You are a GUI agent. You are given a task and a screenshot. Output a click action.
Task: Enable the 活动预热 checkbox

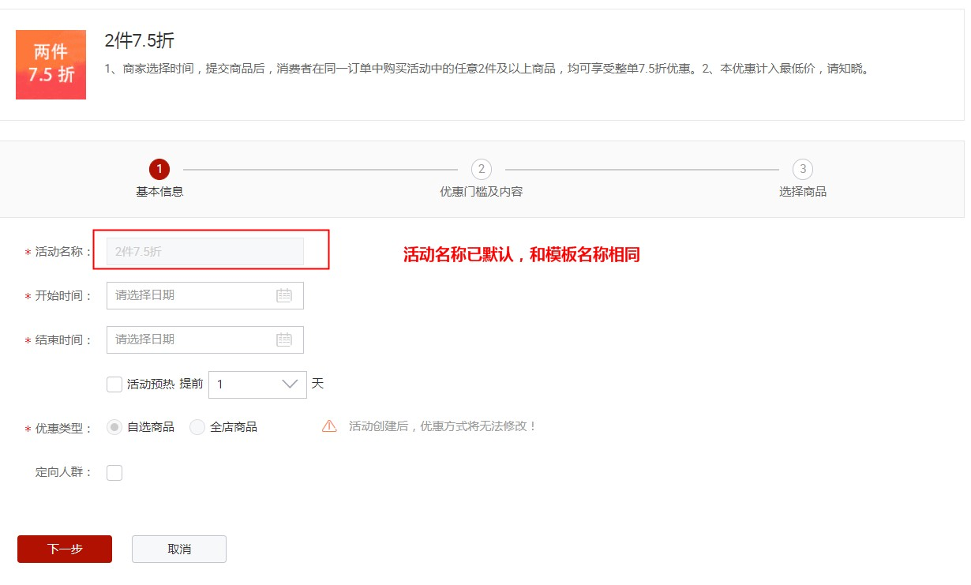(114, 384)
